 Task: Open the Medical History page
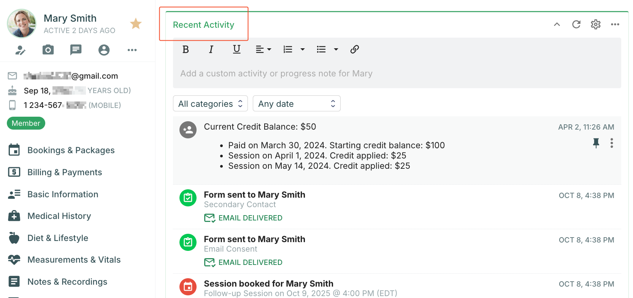(x=59, y=216)
